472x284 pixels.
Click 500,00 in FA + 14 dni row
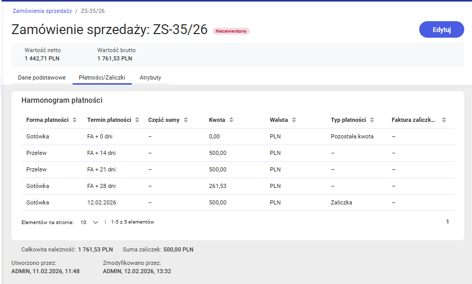click(x=218, y=153)
